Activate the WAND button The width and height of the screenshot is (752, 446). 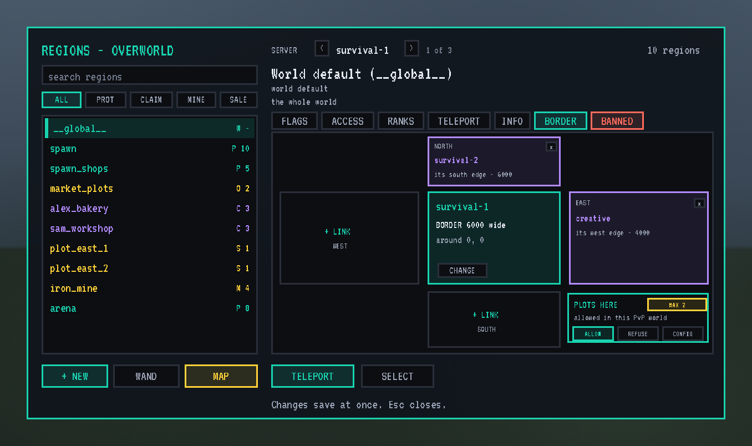click(x=146, y=376)
